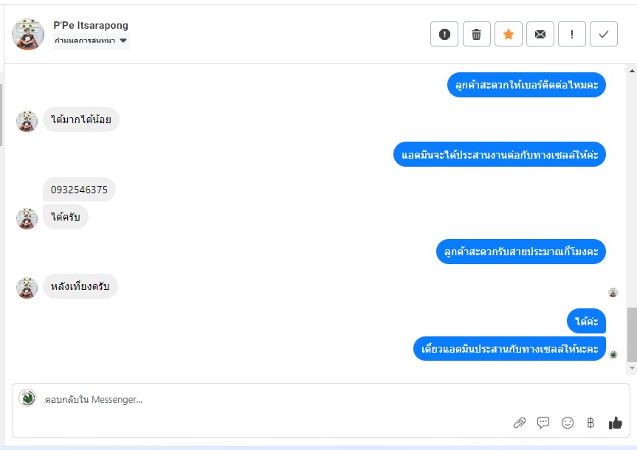Image resolution: width=637 pixels, height=450 pixels.
Task: Send a thumbs-up like
Action: [616, 423]
